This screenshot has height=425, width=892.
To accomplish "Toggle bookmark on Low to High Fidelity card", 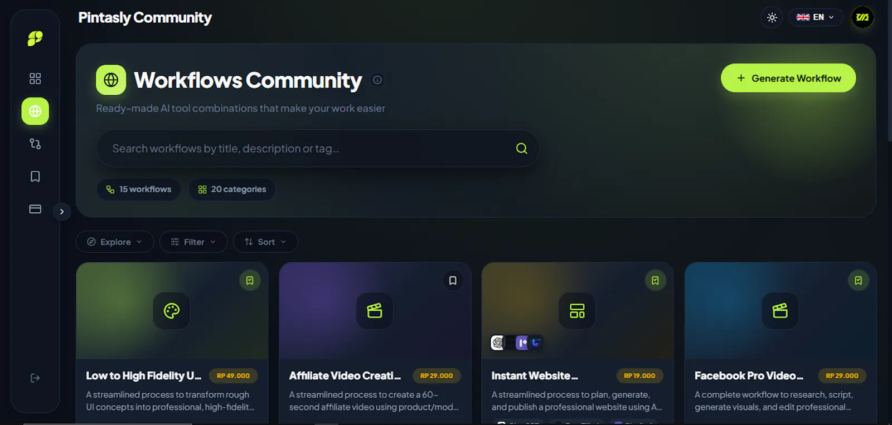I will tap(250, 281).
